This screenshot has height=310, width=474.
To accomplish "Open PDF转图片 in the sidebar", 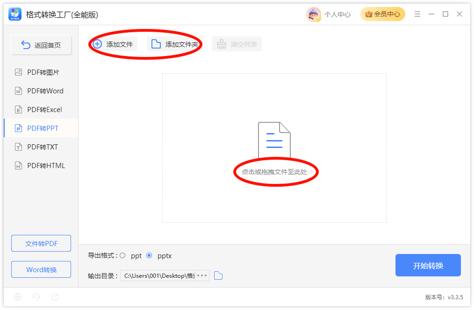I will (41, 72).
